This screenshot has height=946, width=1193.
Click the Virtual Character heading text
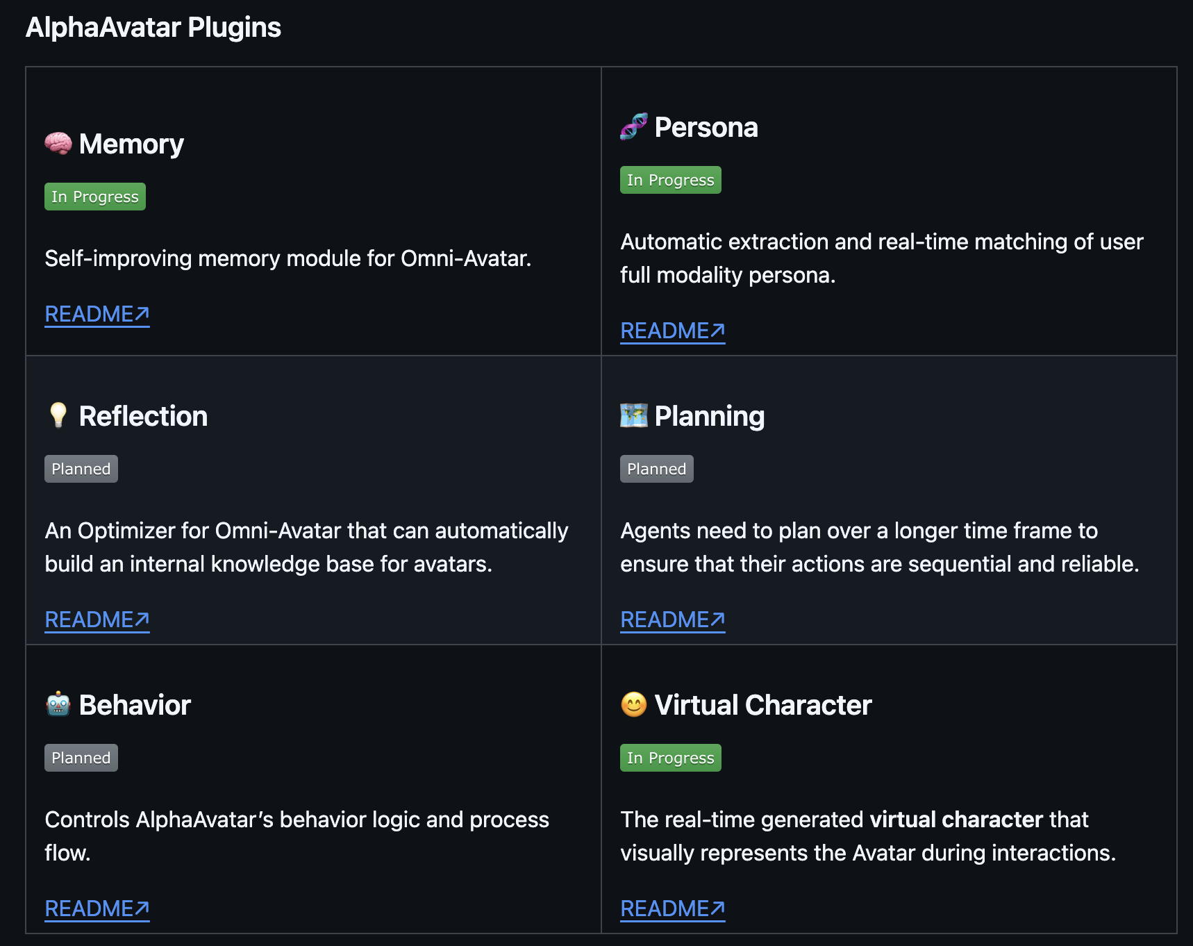pyautogui.click(x=763, y=705)
